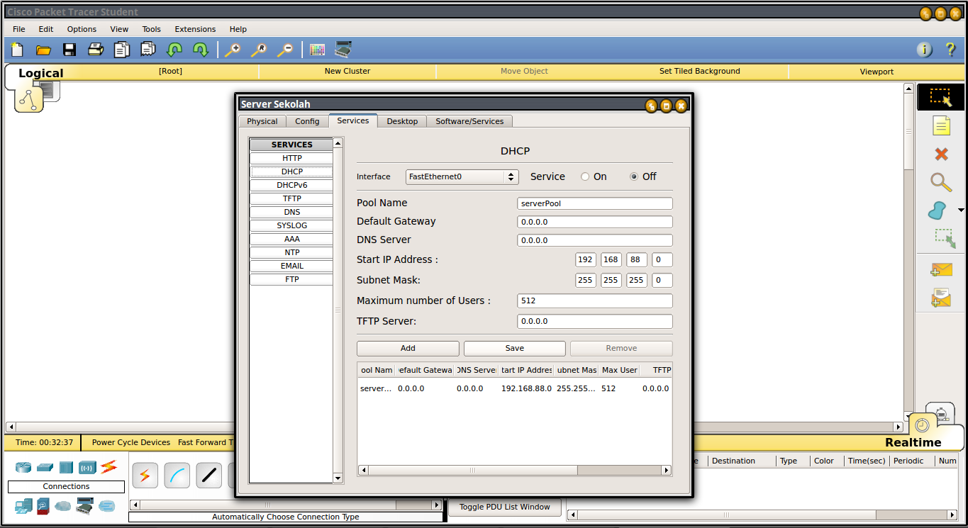Choose the light blue console cable

click(177, 476)
